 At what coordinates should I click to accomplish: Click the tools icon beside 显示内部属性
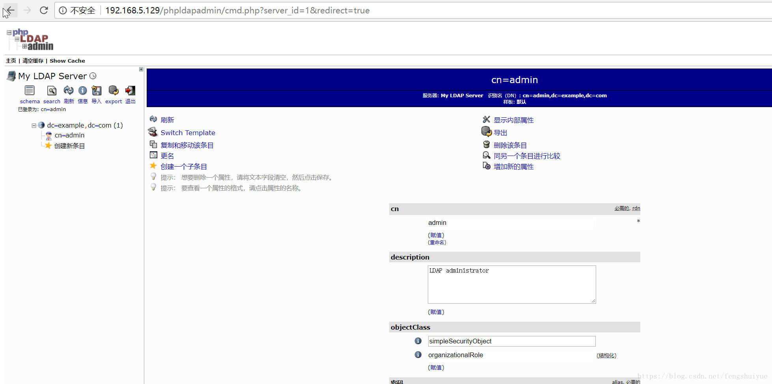[x=487, y=119]
